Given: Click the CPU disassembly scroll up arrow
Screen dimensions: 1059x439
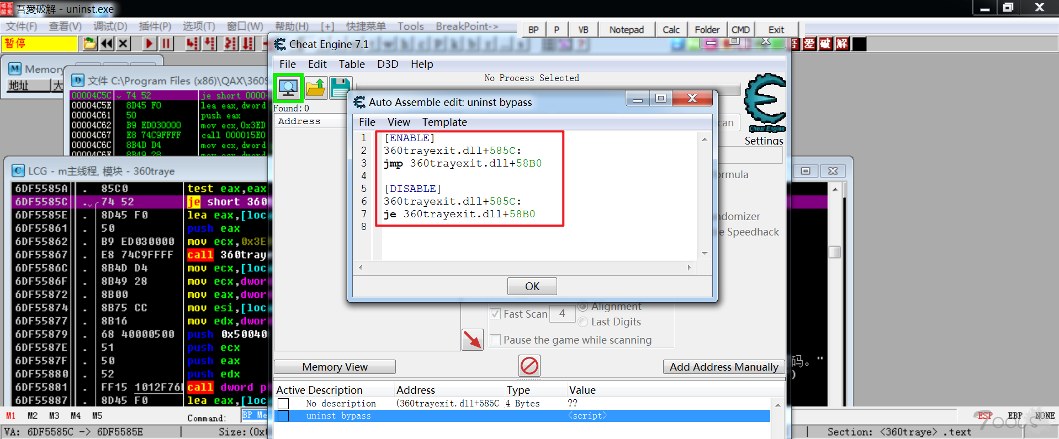Looking at the screenshot, I should [x=835, y=190].
